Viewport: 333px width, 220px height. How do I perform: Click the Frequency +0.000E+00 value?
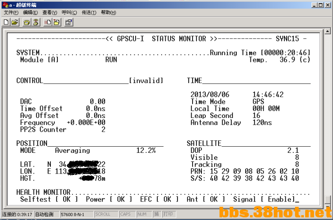tap(86, 122)
